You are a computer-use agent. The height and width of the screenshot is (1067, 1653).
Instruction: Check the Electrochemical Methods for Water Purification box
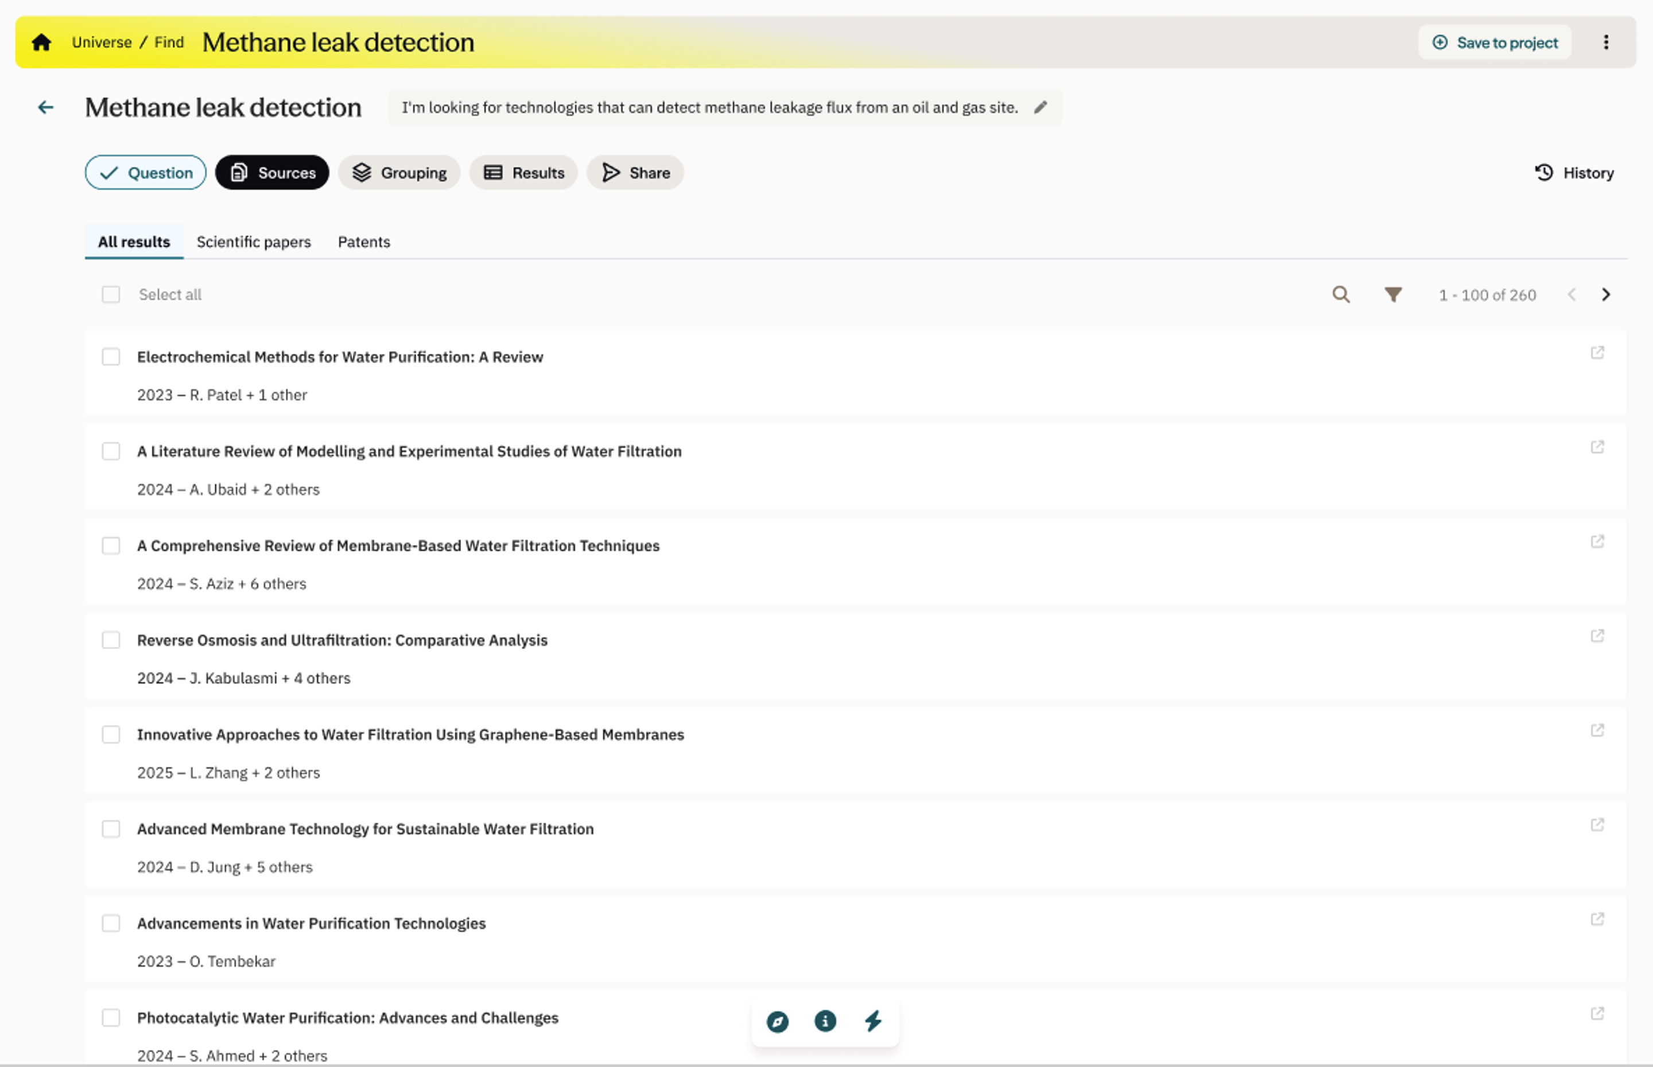(x=111, y=357)
